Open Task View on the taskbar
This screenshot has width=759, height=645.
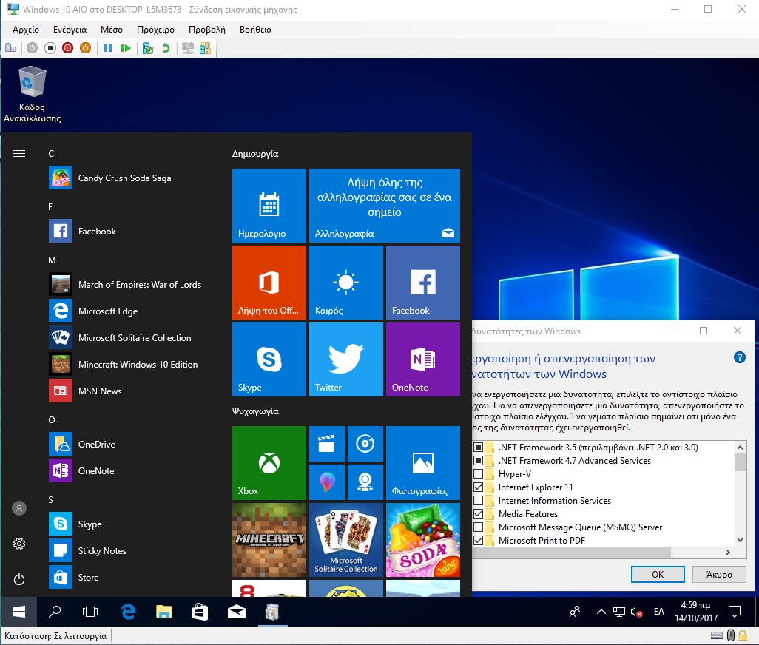(90, 612)
